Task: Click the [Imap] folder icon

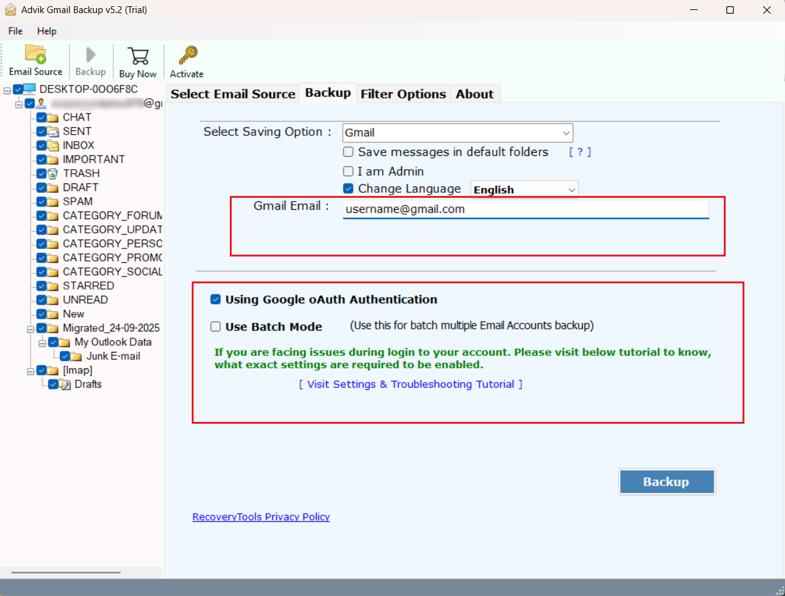Action: coord(53,371)
